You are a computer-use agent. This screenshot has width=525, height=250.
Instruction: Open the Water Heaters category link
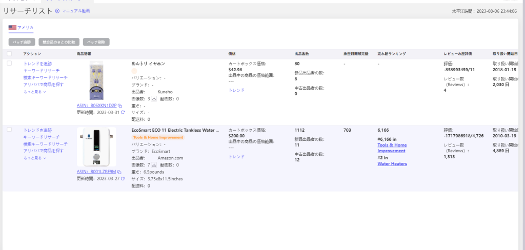click(x=392, y=164)
